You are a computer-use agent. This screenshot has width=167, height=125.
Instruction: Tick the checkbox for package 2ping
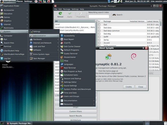pyautogui.click(x=99, y=40)
